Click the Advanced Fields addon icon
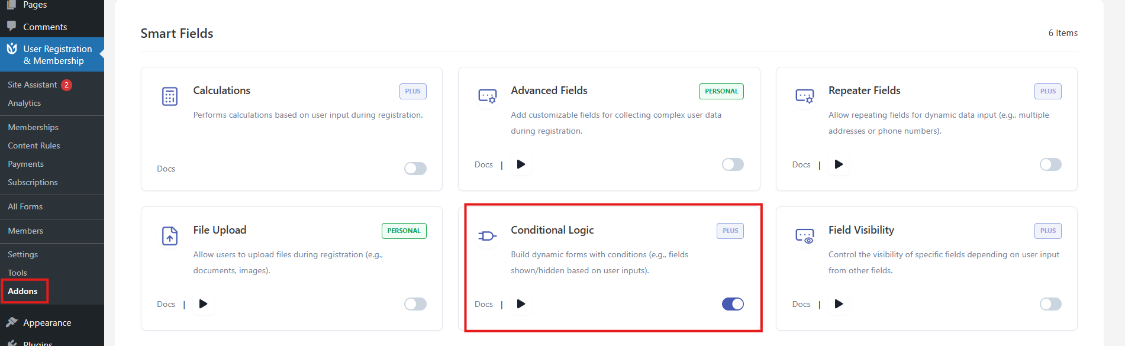The height and width of the screenshot is (346, 1125). click(x=488, y=96)
